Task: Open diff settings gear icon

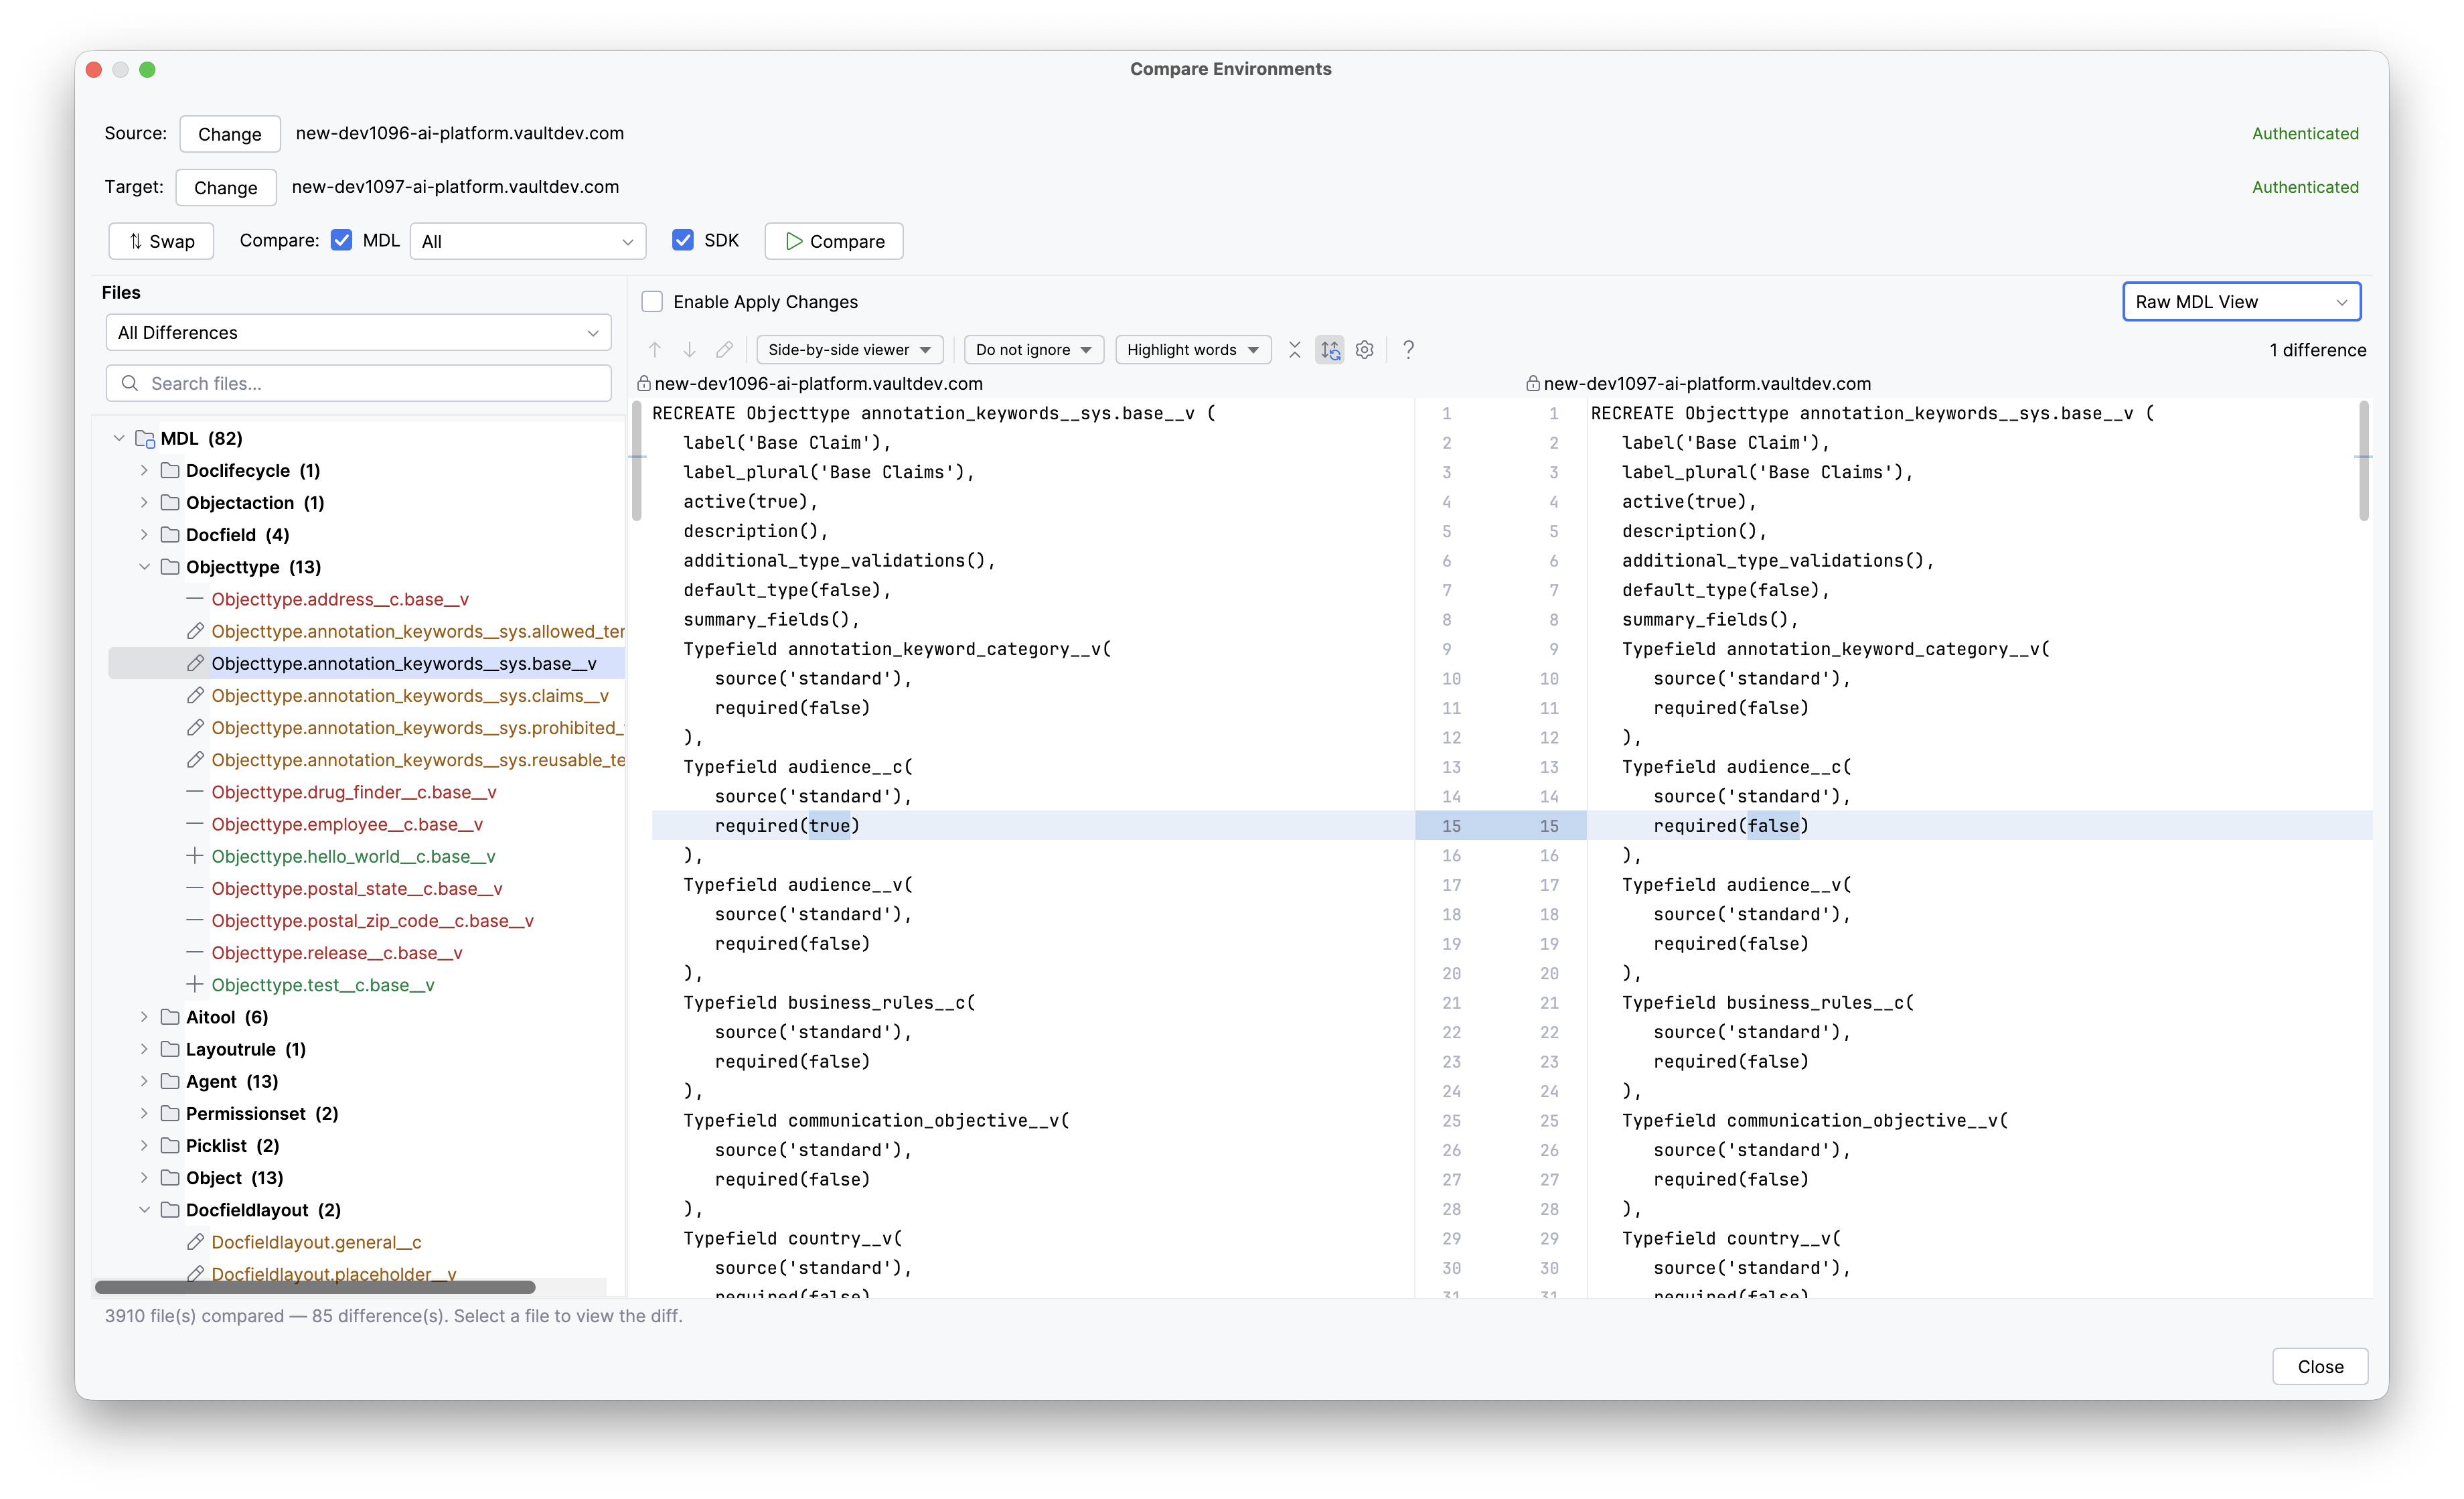Action: point(1365,349)
